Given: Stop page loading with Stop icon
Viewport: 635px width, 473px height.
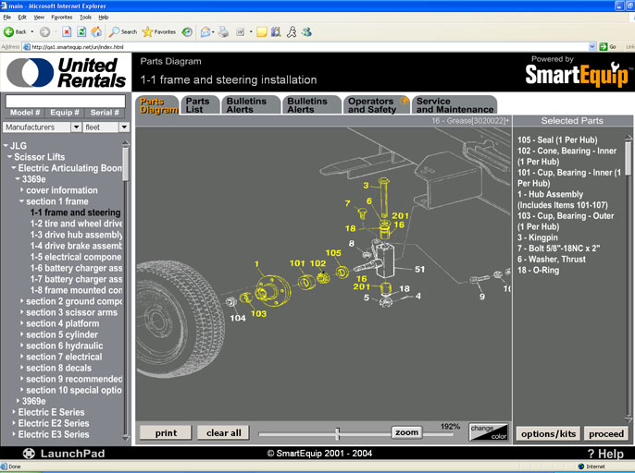Looking at the screenshot, I should [67, 32].
